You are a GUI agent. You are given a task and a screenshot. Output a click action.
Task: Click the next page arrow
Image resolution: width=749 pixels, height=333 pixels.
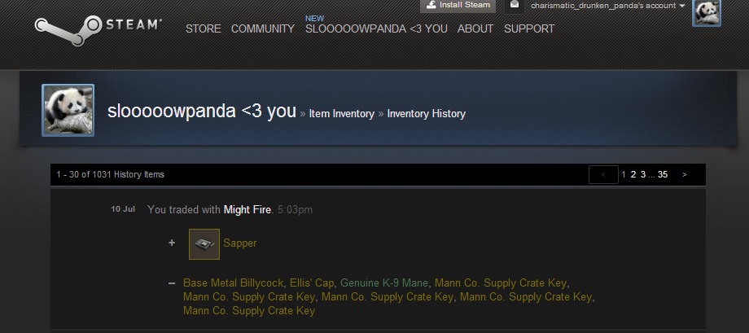[x=685, y=175]
